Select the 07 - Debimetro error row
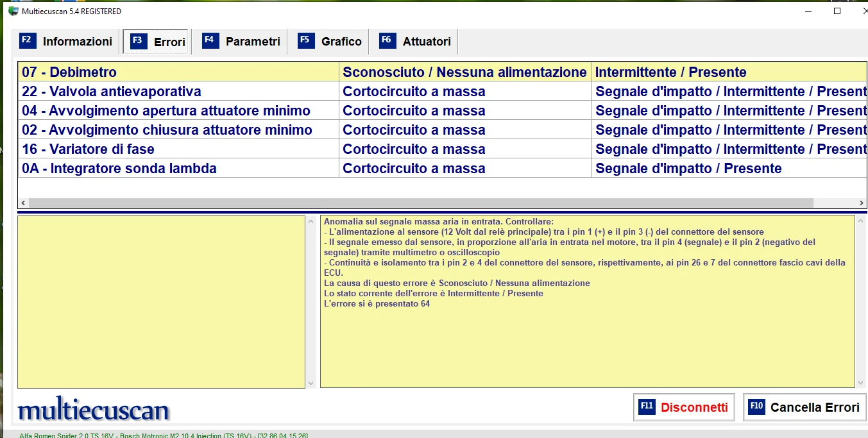Viewport: 868px width, 438px height. pyautogui.click(x=69, y=72)
